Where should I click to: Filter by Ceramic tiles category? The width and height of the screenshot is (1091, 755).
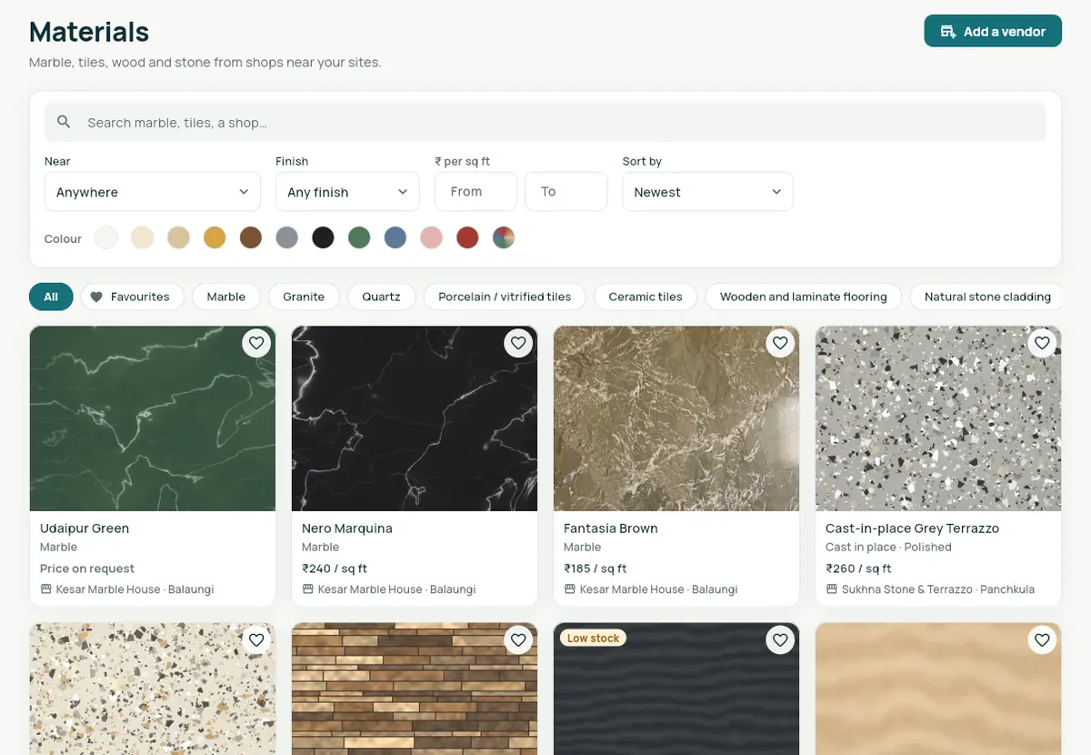646,297
